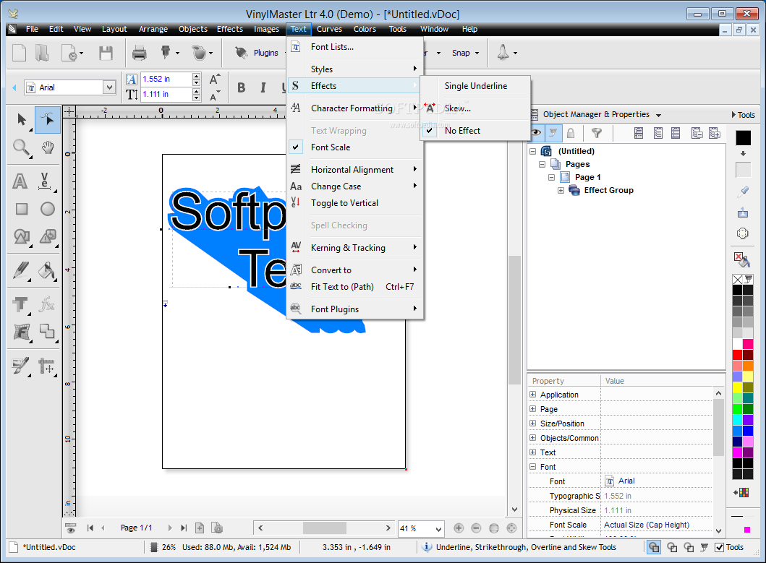This screenshot has height=563, width=766.
Task: Click the horizontal scrollbar thumb
Action: [324, 528]
